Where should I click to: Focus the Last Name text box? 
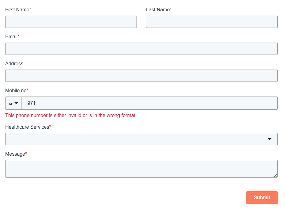tap(212, 22)
